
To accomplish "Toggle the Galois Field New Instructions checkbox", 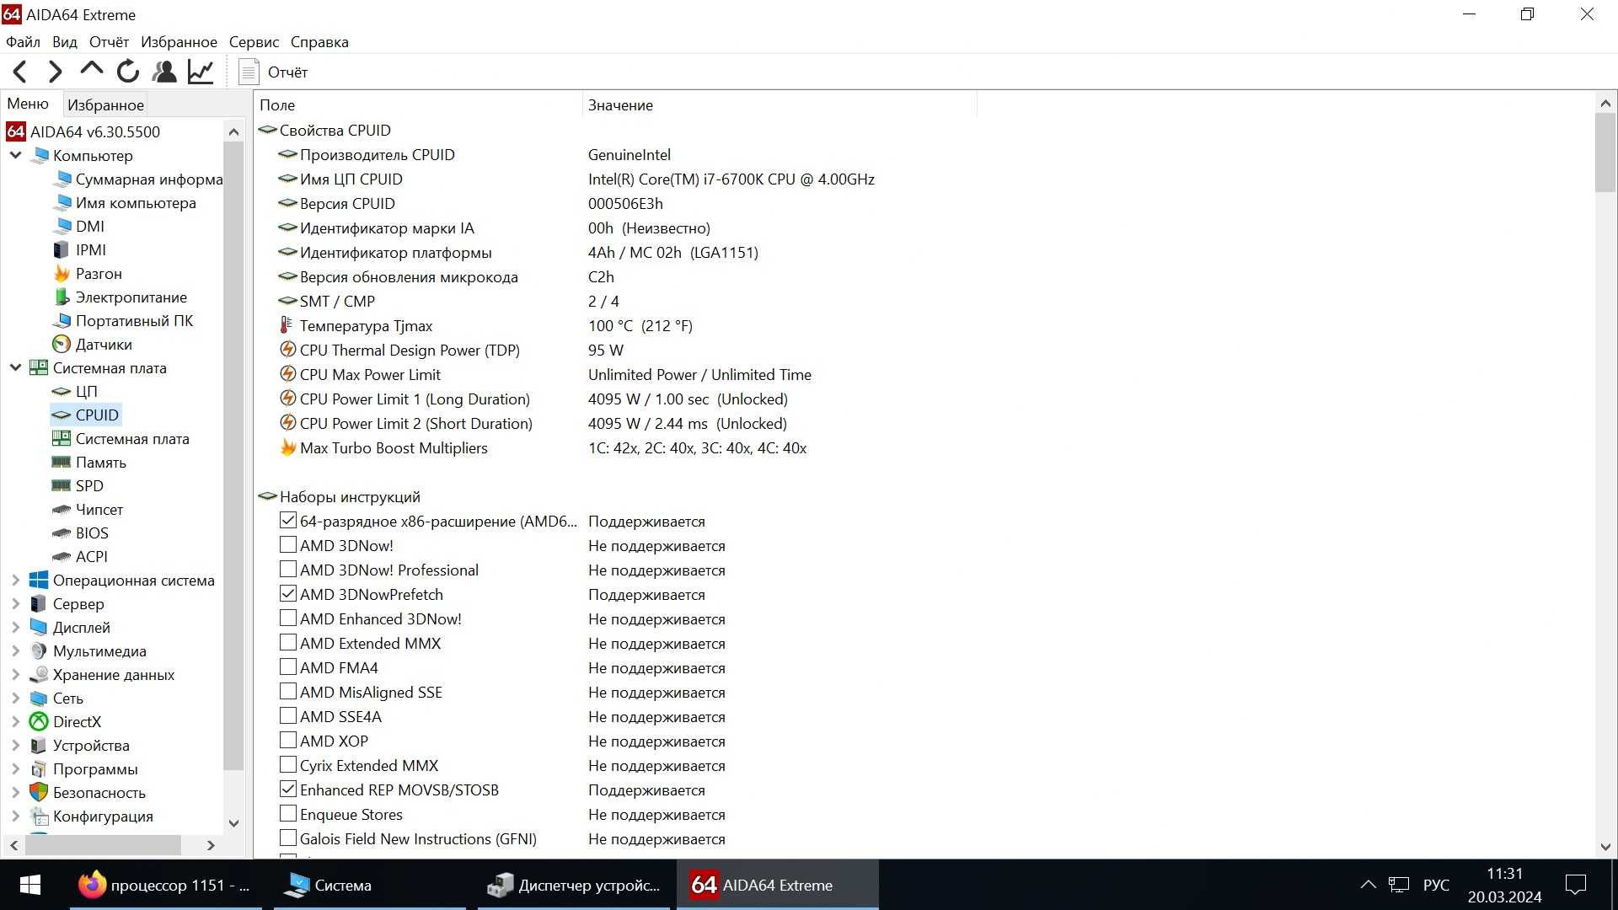I will pyautogui.click(x=288, y=838).
